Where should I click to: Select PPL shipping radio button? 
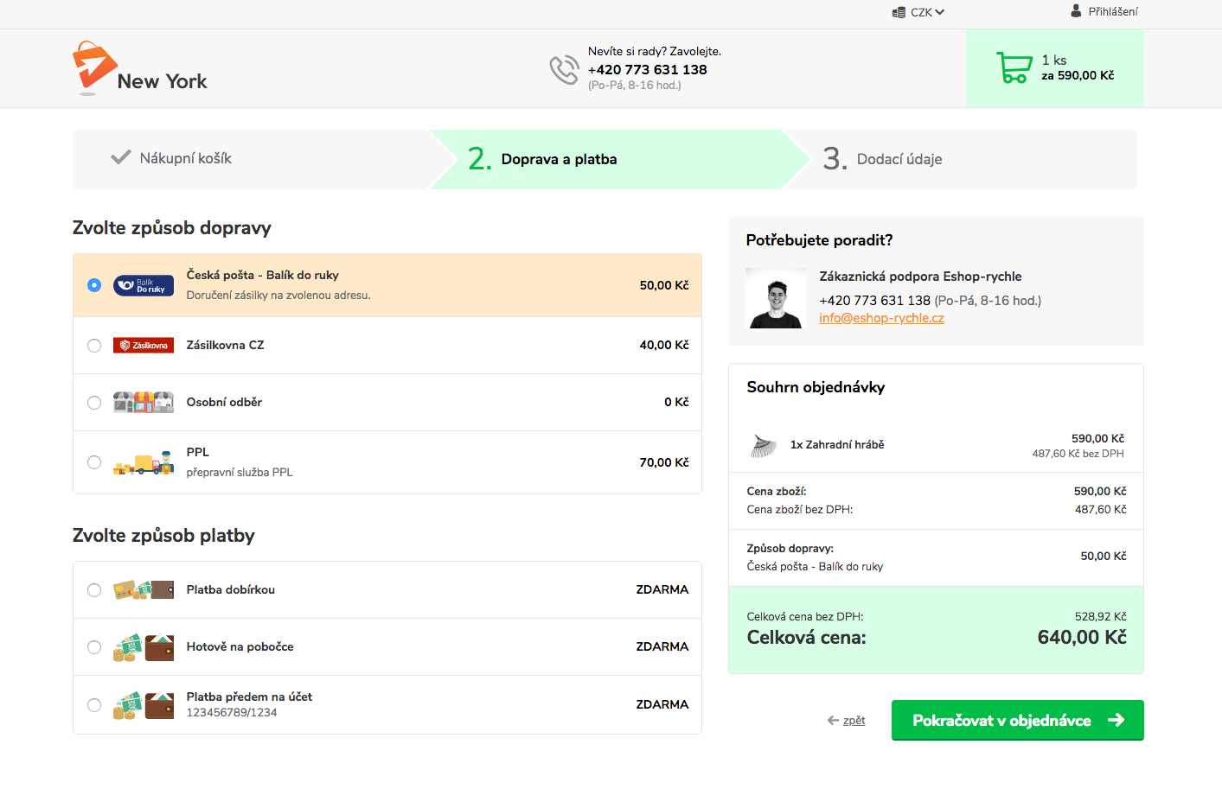[x=94, y=462]
